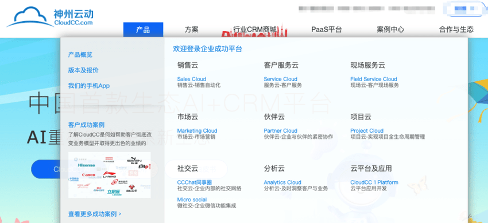Open 版本及报价 pricing link
488x223 pixels.
pyautogui.click(x=83, y=70)
